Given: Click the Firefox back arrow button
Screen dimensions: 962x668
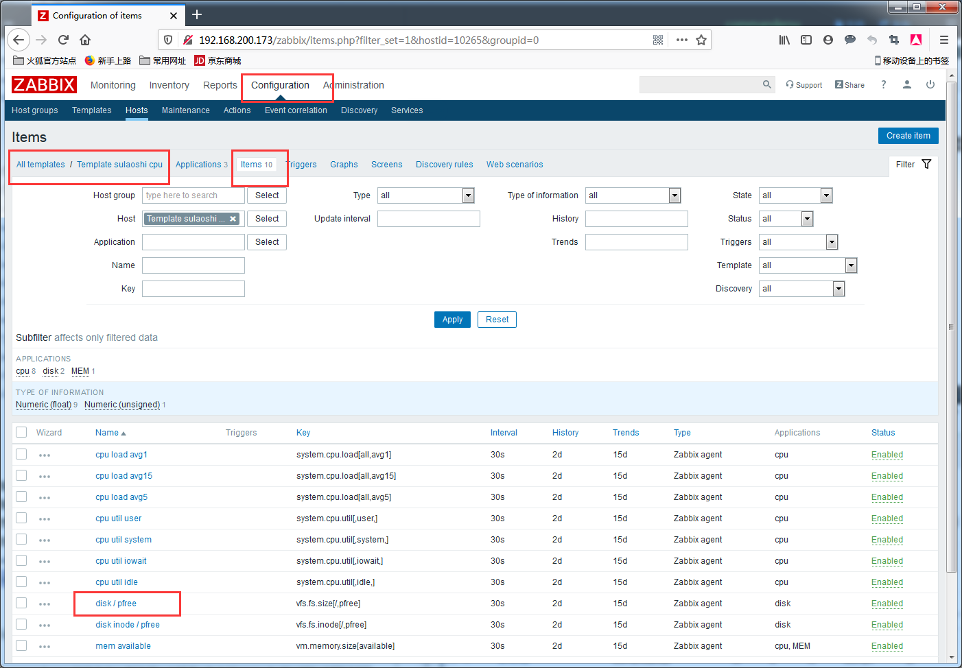Looking at the screenshot, I should pos(19,40).
